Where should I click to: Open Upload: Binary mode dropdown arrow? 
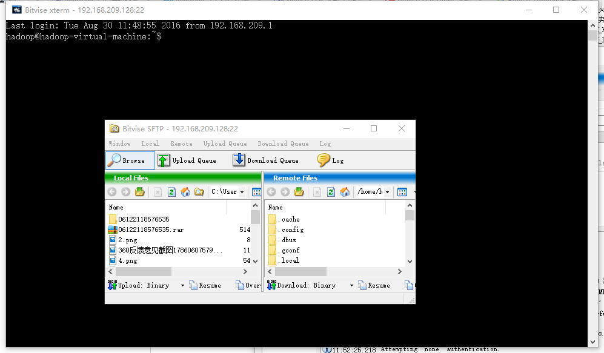coord(182,286)
